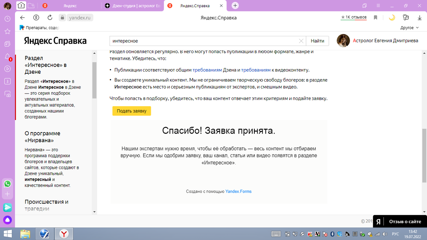Open the green messenger arrow icon

7,207
